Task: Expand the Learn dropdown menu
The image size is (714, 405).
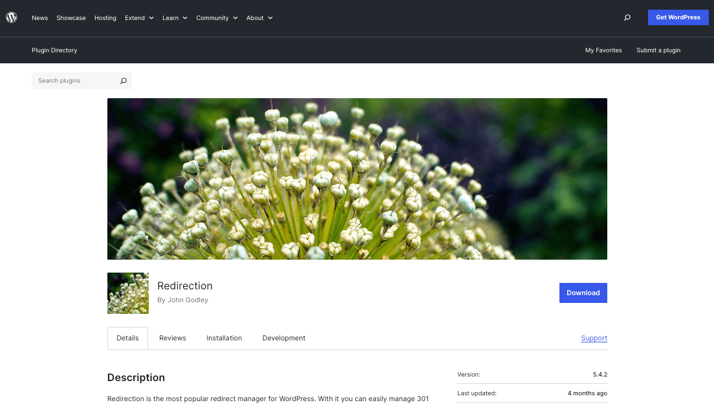Action: click(x=175, y=18)
